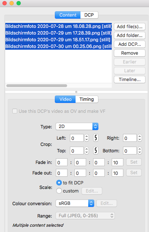This screenshot has width=149, height=232.
Task: Toggle the left-right crop link icon
Action: click(96, 138)
